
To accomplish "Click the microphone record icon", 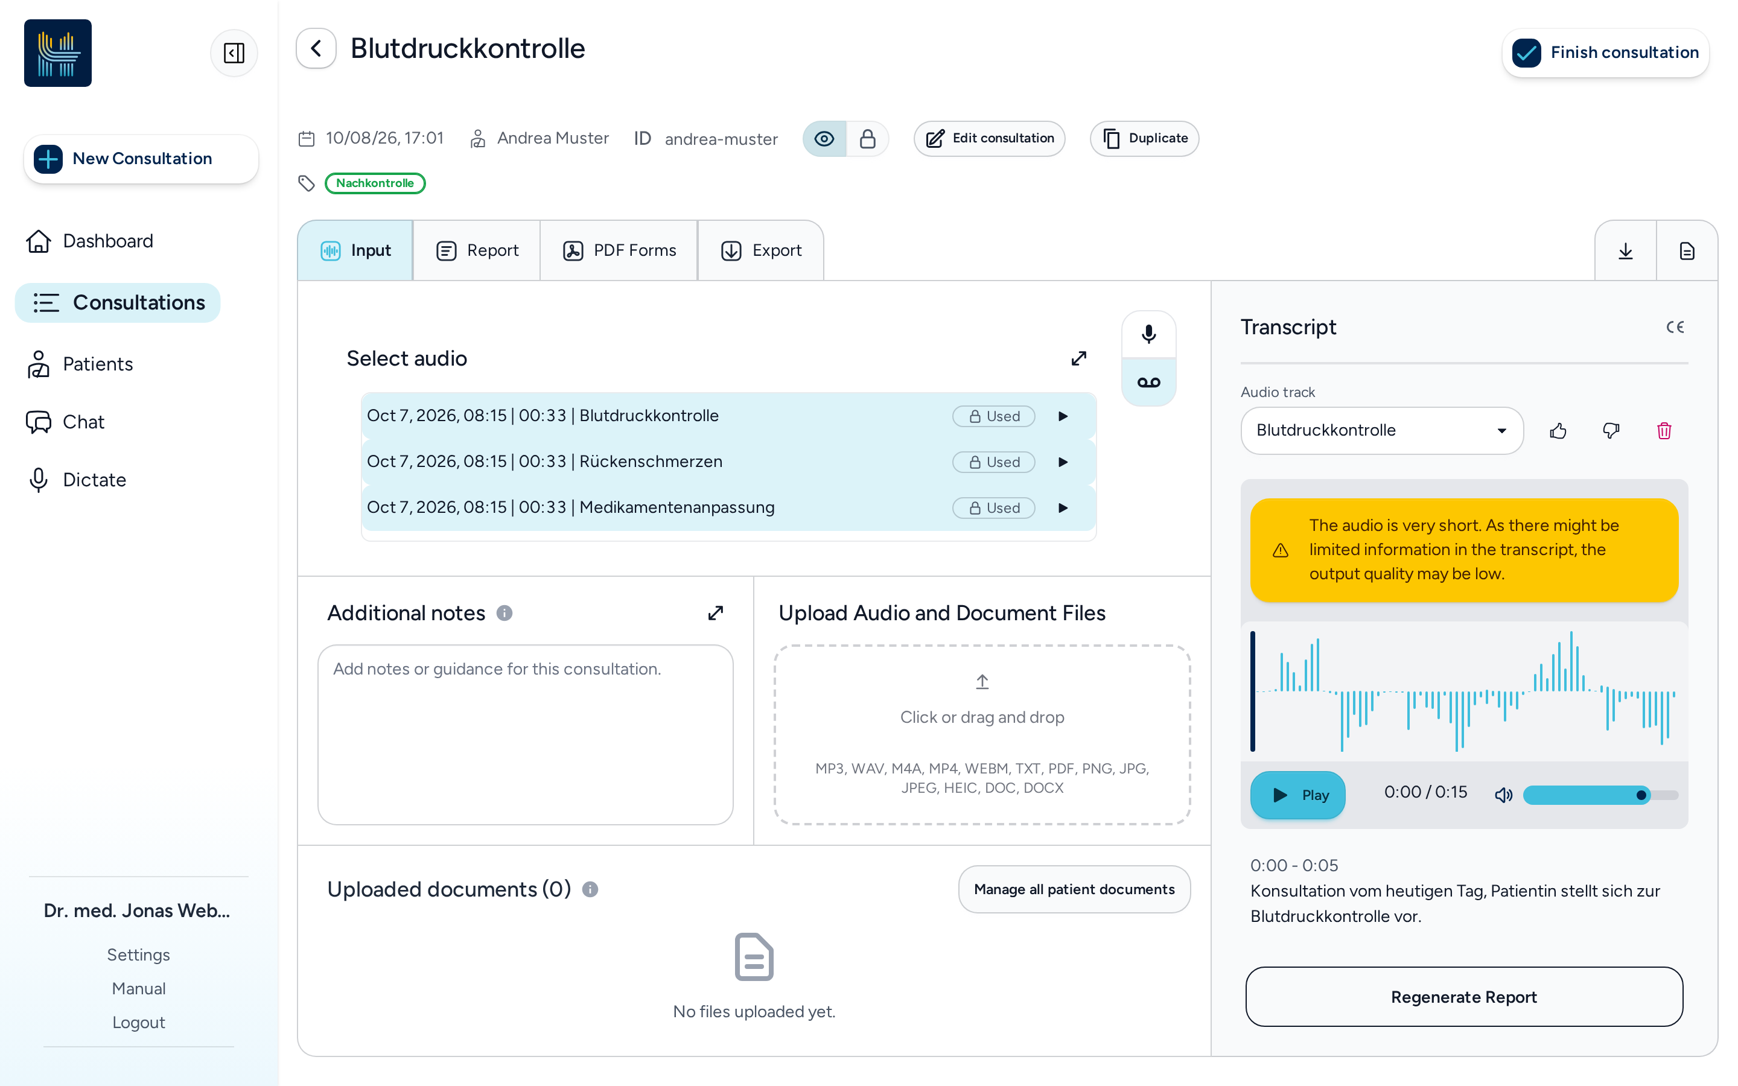I will (x=1148, y=334).
